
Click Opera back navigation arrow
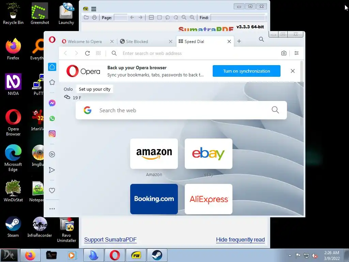pyautogui.click(x=65, y=53)
